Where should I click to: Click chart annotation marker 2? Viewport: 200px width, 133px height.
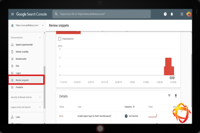point(171,78)
